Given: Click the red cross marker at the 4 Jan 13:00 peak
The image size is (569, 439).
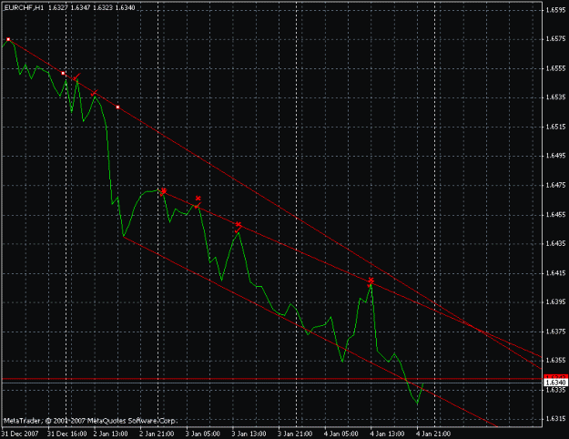Looking at the screenshot, I should pyautogui.click(x=371, y=280).
